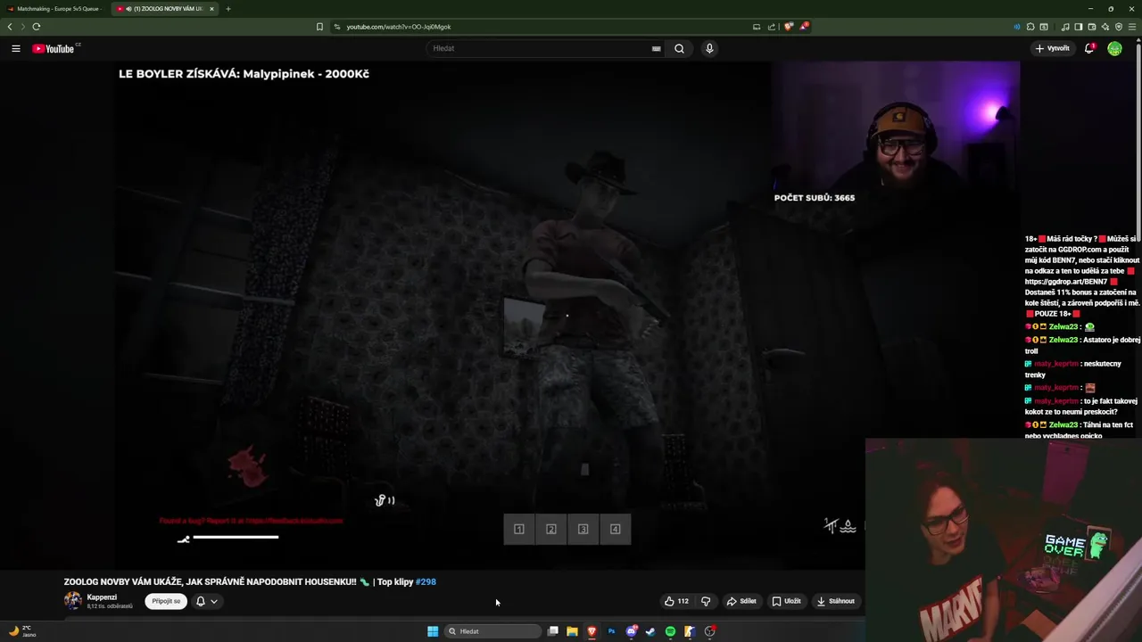1142x642 pixels.
Task: Like the video with thumbs up 112
Action: [676, 601]
